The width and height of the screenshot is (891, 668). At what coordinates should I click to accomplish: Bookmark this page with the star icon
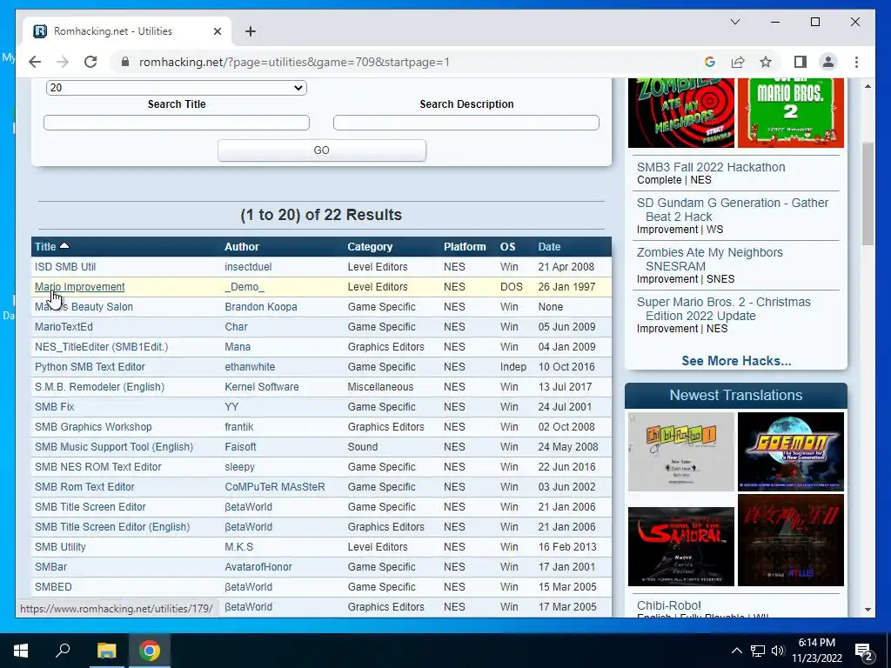coord(766,62)
